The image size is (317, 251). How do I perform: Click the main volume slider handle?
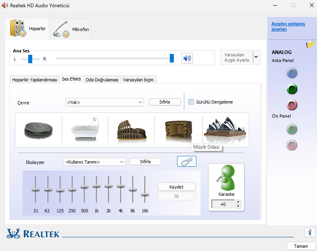[172, 58]
